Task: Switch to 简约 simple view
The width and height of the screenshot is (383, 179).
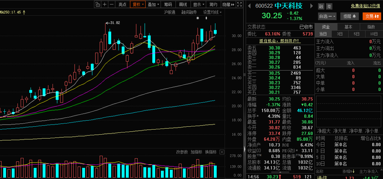Action: [x=213, y=4]
